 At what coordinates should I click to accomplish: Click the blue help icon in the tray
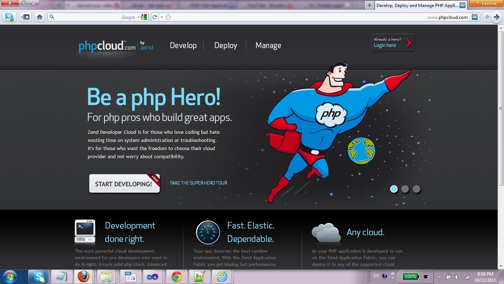[x=385, y=276]
